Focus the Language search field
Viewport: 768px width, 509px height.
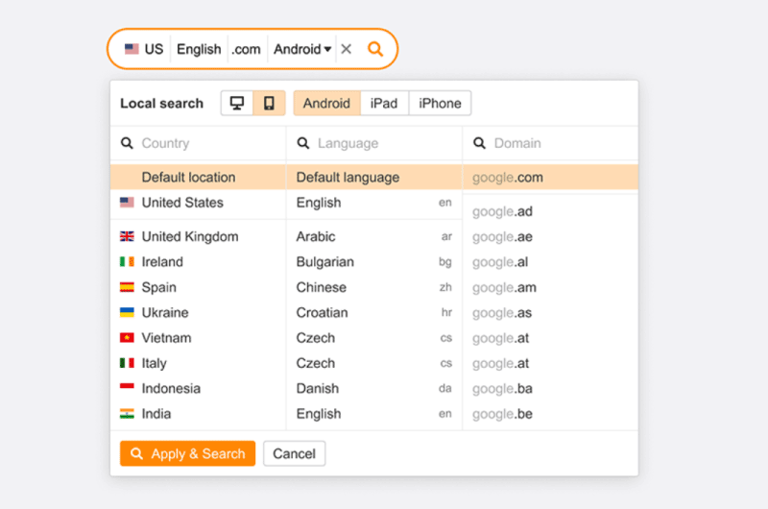point(374,143)
